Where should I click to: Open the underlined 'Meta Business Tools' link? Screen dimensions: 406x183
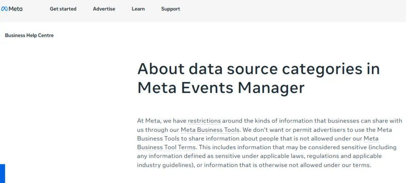click(x=210, y=129)
